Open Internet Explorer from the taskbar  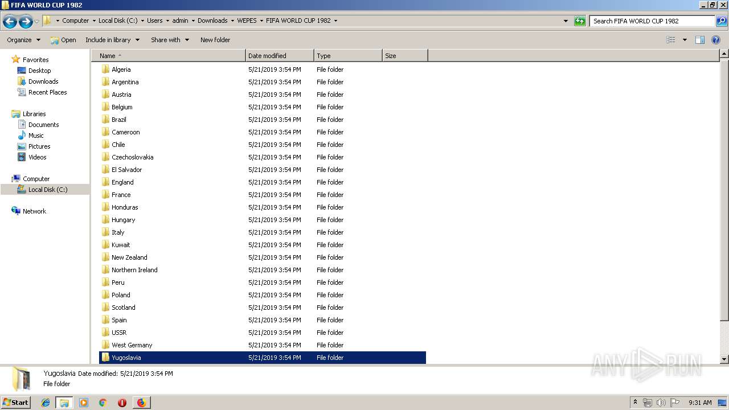click(46, 403)
